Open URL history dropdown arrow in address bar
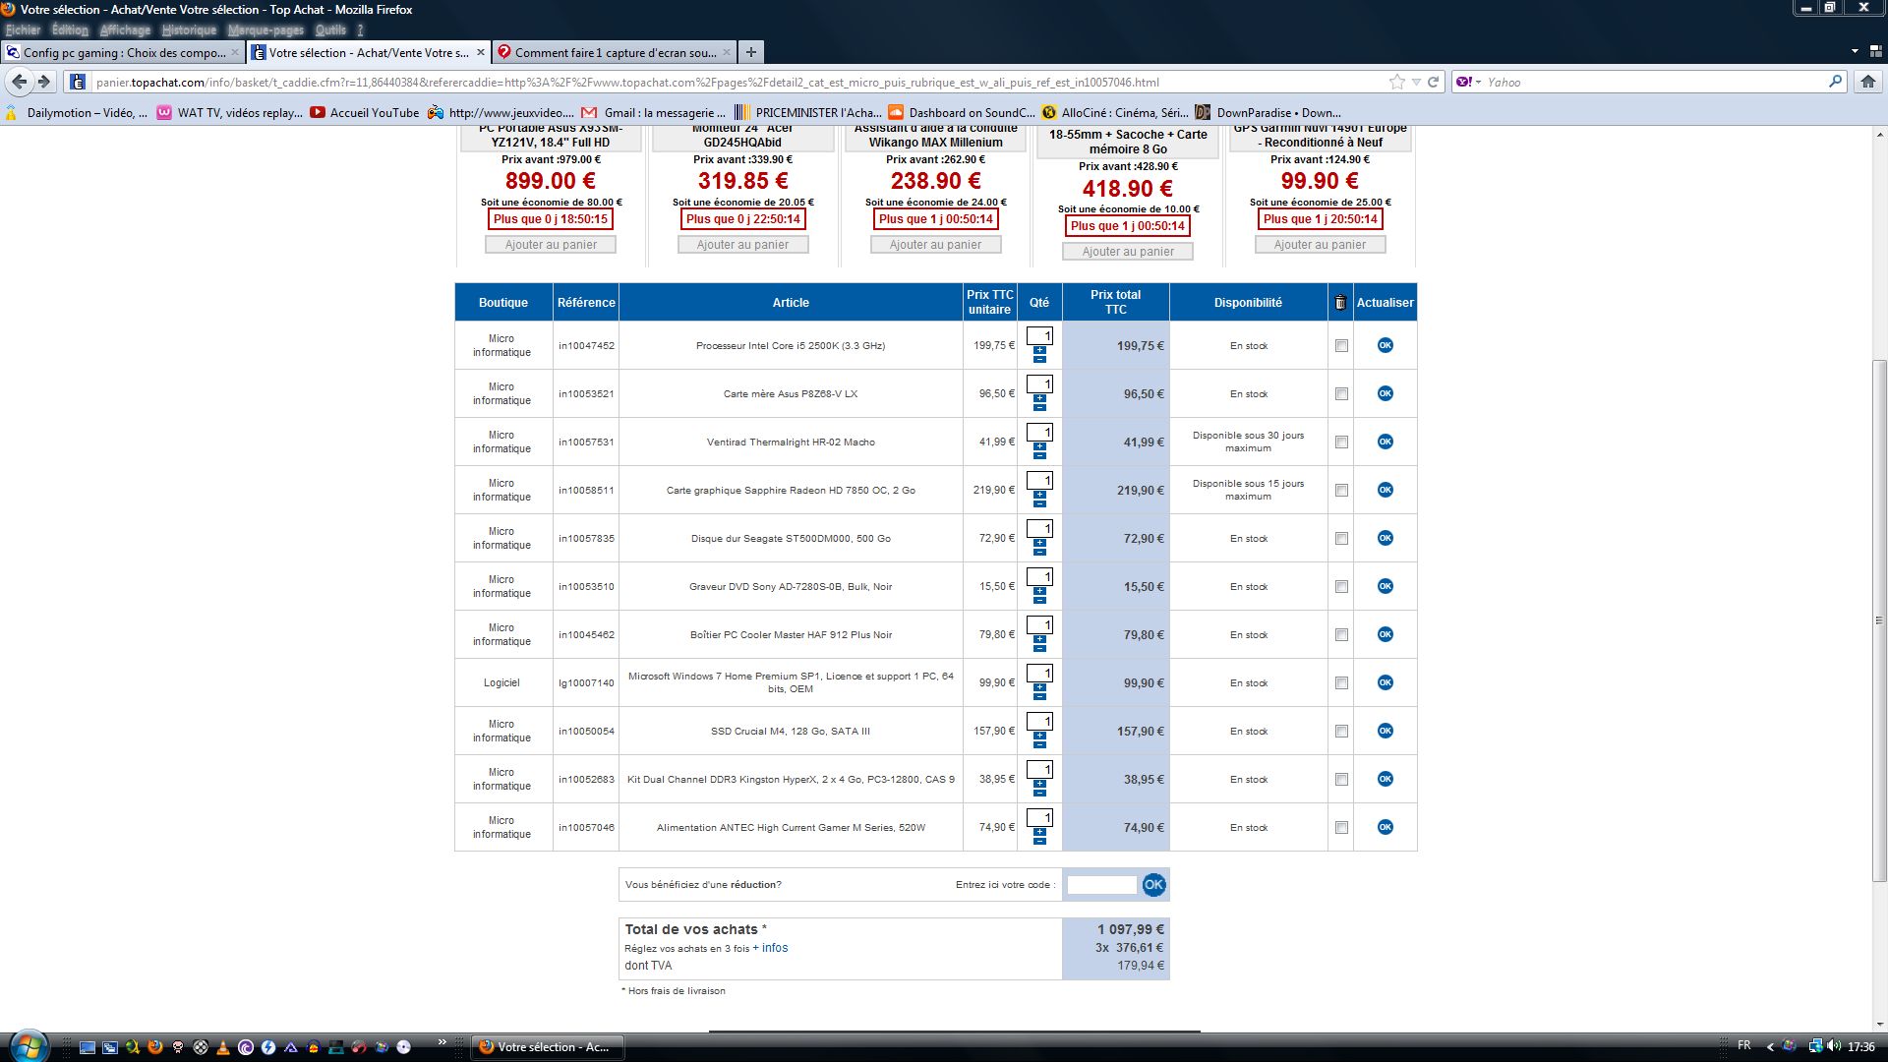 click(x=1416, y=83)
